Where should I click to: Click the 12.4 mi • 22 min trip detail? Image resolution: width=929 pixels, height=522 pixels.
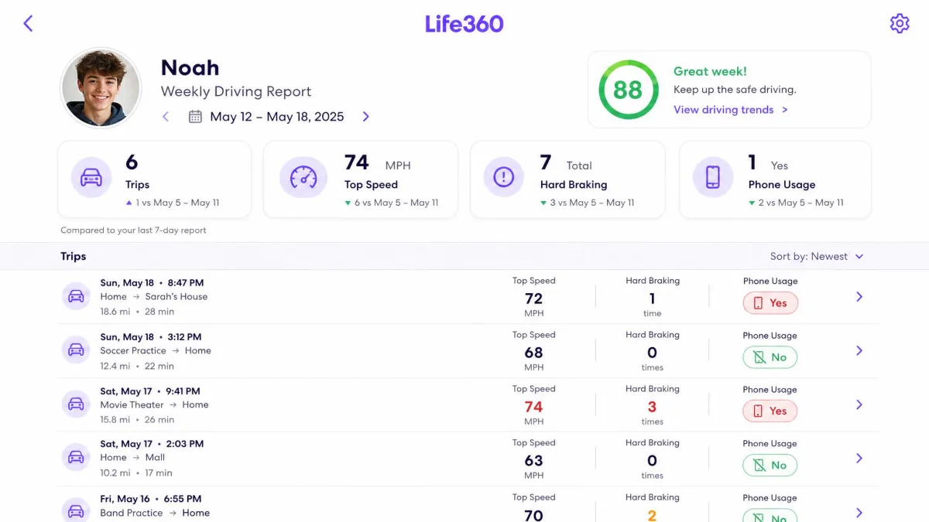[137, 366]
